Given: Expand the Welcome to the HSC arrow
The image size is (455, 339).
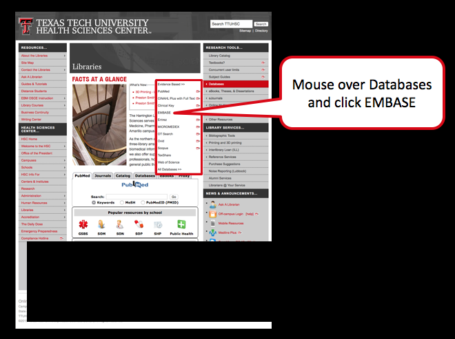Looking at the screenshot, I should click(x=64, y=146).
